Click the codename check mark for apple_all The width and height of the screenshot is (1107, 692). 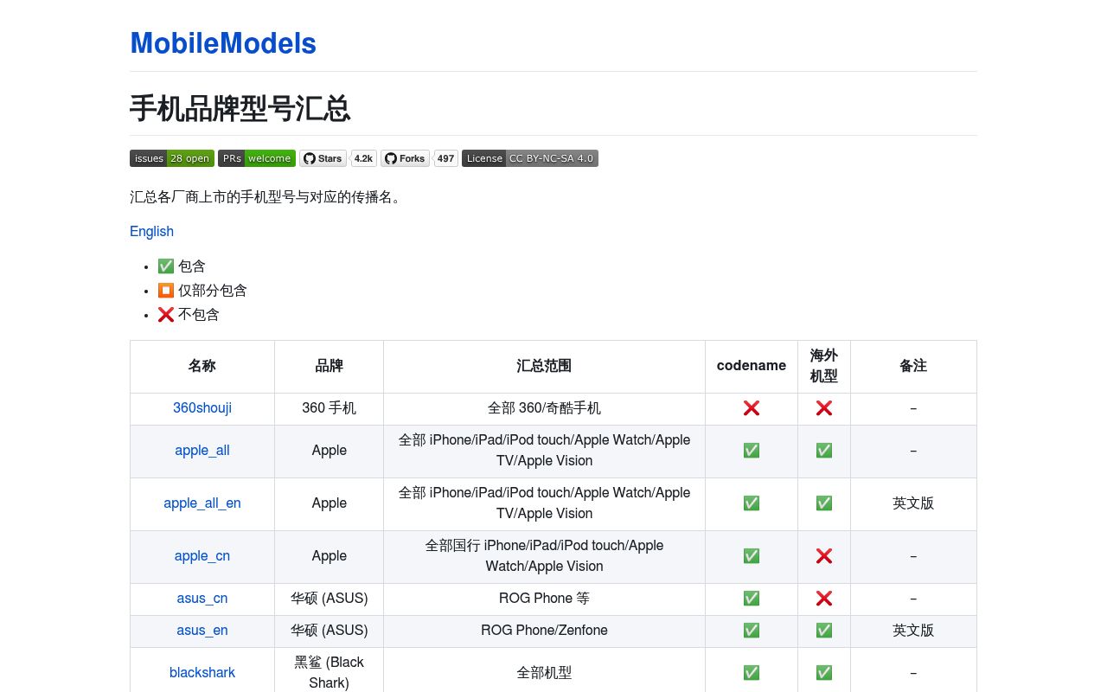752,450
